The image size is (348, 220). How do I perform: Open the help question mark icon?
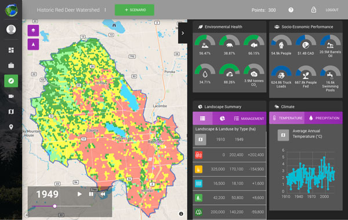click(x=291, y=10)
